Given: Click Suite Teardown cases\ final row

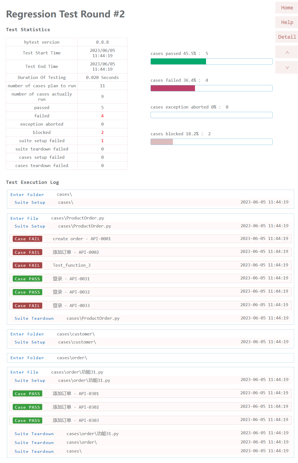Looking at the screenshot, I should tap(151, 451).
